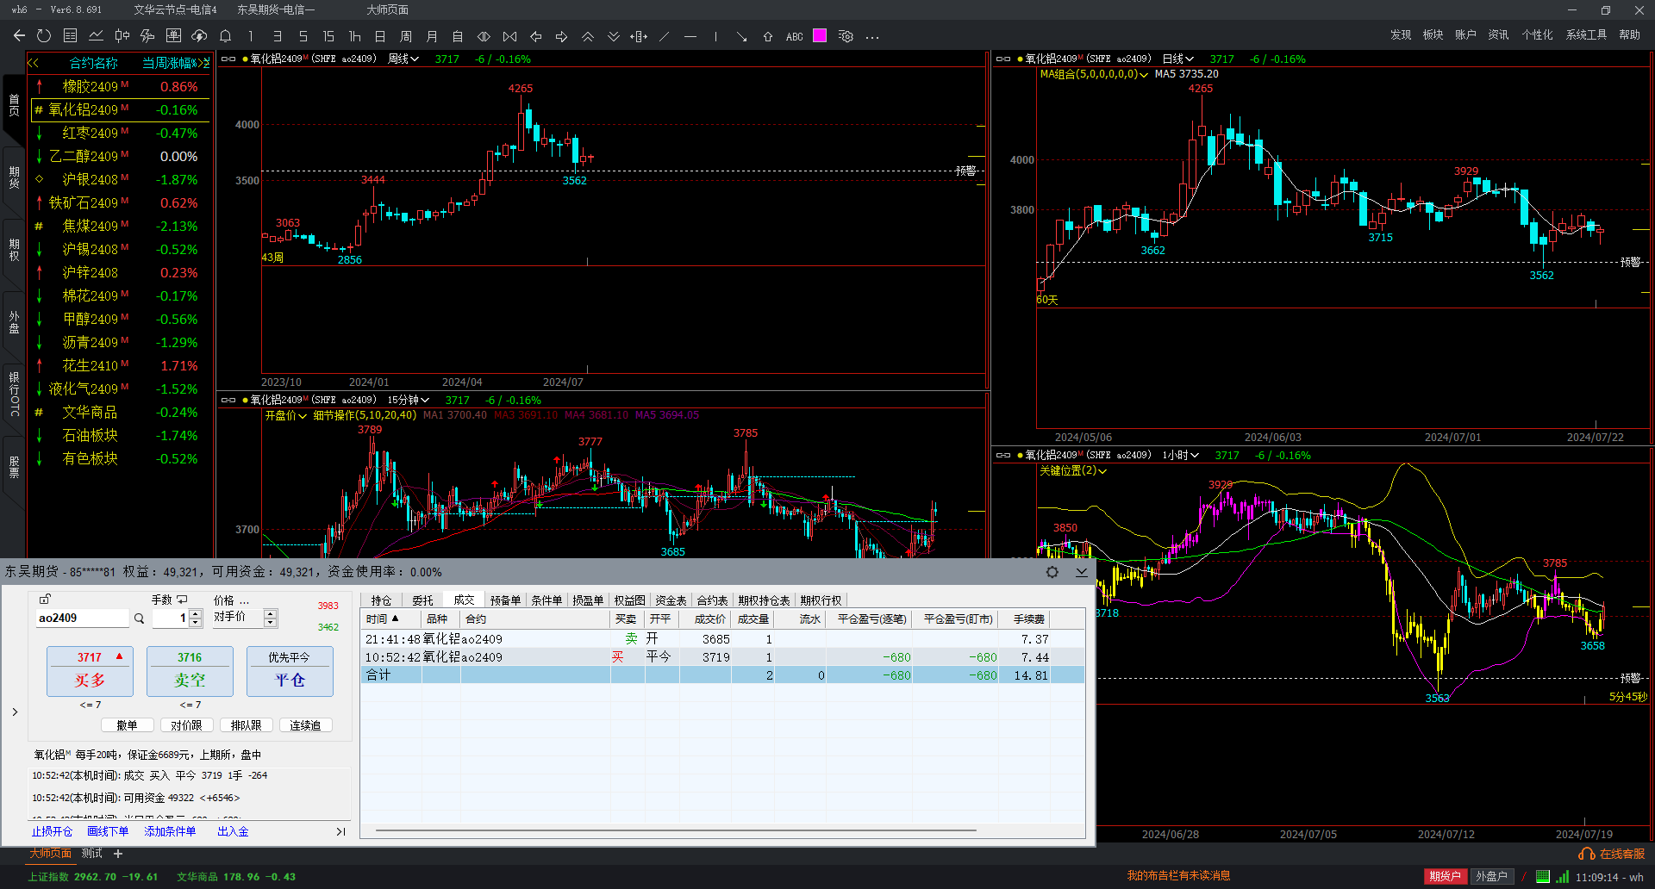The height and width of the screenshot is (889, 1655).
Task: Click the 撤单 cancel order button
Action: [127, 725]
